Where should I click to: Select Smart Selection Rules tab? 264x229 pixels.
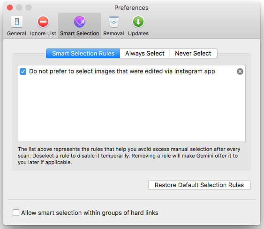pyautogui.click(x=83, y=53)
